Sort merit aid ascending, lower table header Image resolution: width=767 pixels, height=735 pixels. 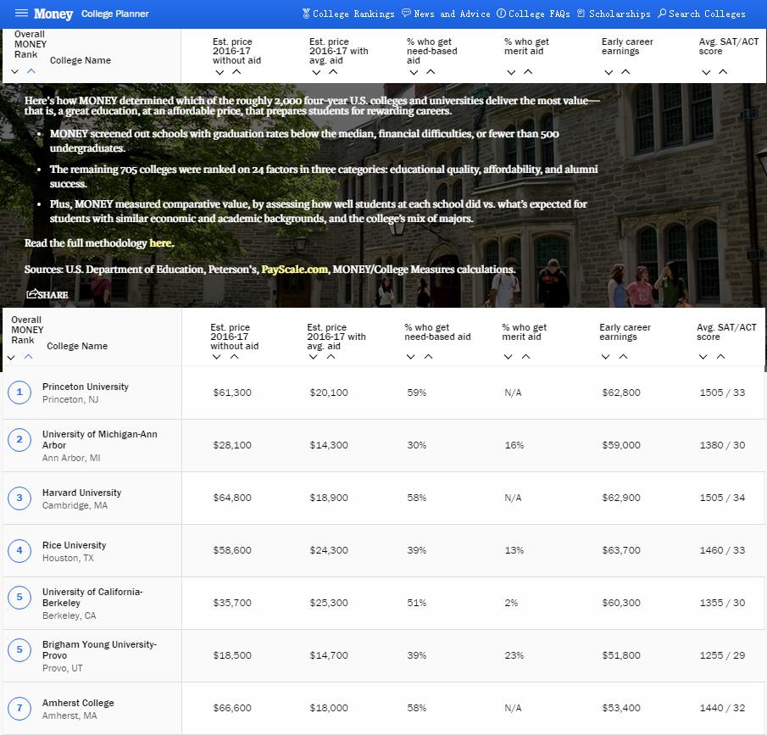[525, 356]
